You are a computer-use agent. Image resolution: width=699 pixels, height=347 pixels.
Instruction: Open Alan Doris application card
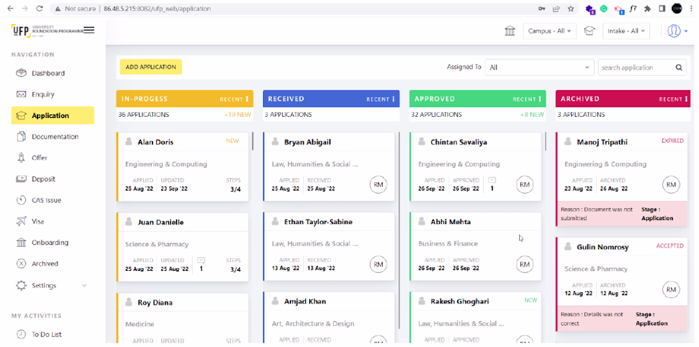[x=182, y=167]
